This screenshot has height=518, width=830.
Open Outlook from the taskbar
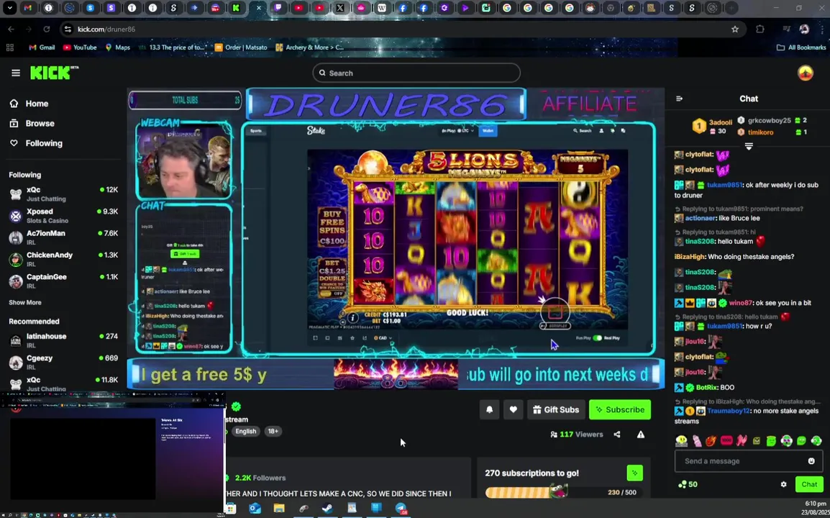(255, 509)
